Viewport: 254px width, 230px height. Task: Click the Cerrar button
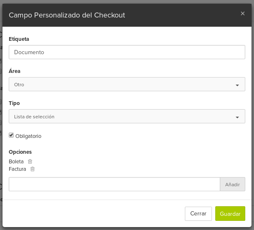pos(198,214)
